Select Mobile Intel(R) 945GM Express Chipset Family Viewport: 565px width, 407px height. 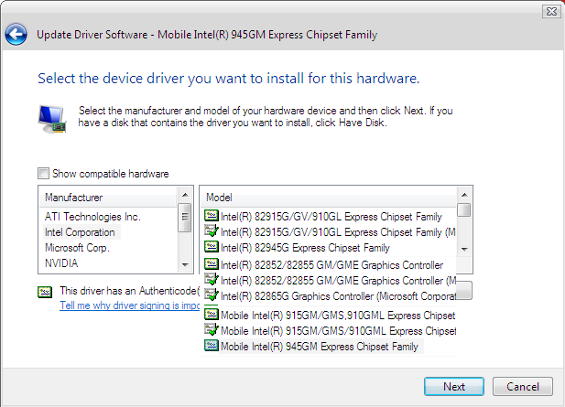(320, 347)
